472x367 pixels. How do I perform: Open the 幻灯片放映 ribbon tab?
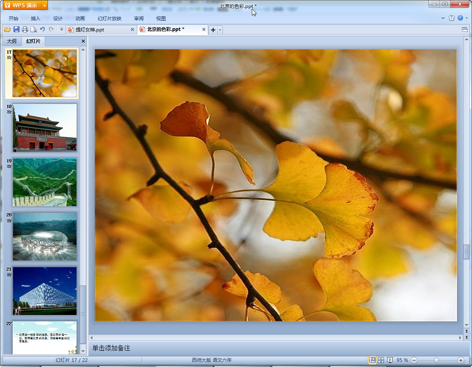click(x=109, y=18)
